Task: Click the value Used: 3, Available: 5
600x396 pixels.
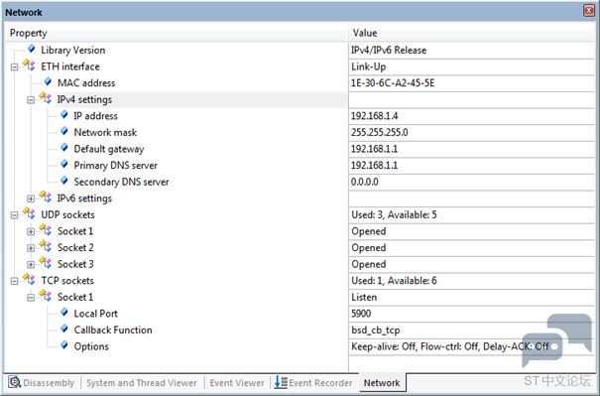Action: coord(394,214)
